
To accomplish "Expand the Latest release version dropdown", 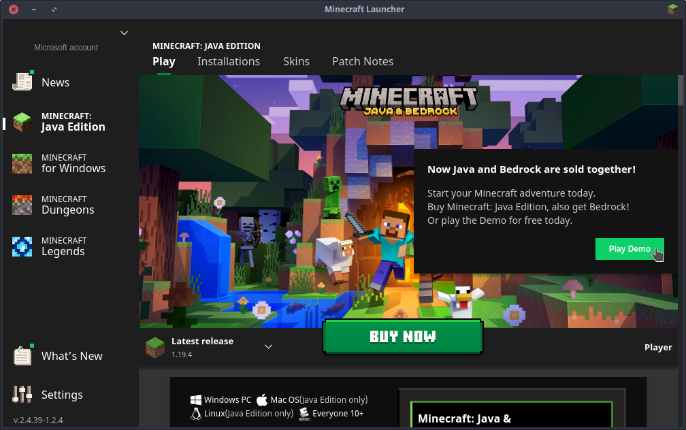I will (269, 346).
